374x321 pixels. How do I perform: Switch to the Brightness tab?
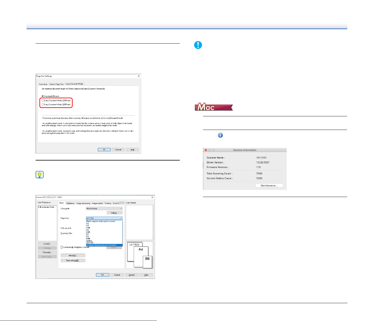point(70,203)
